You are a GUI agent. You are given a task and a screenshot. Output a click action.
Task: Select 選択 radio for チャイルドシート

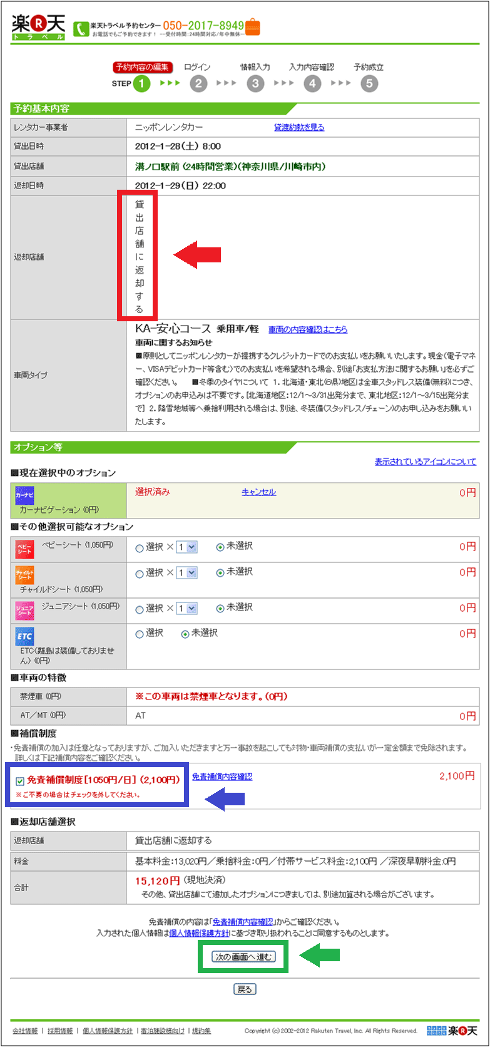(140, 573)
